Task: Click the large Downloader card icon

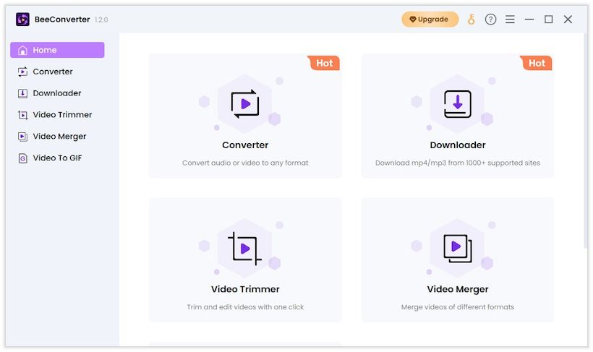Action: 458,104
